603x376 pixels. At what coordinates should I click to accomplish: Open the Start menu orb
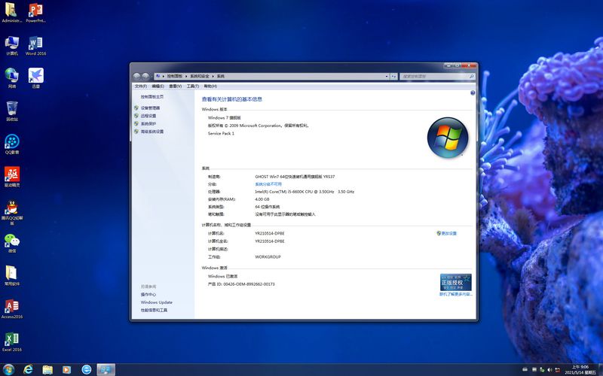8,369
